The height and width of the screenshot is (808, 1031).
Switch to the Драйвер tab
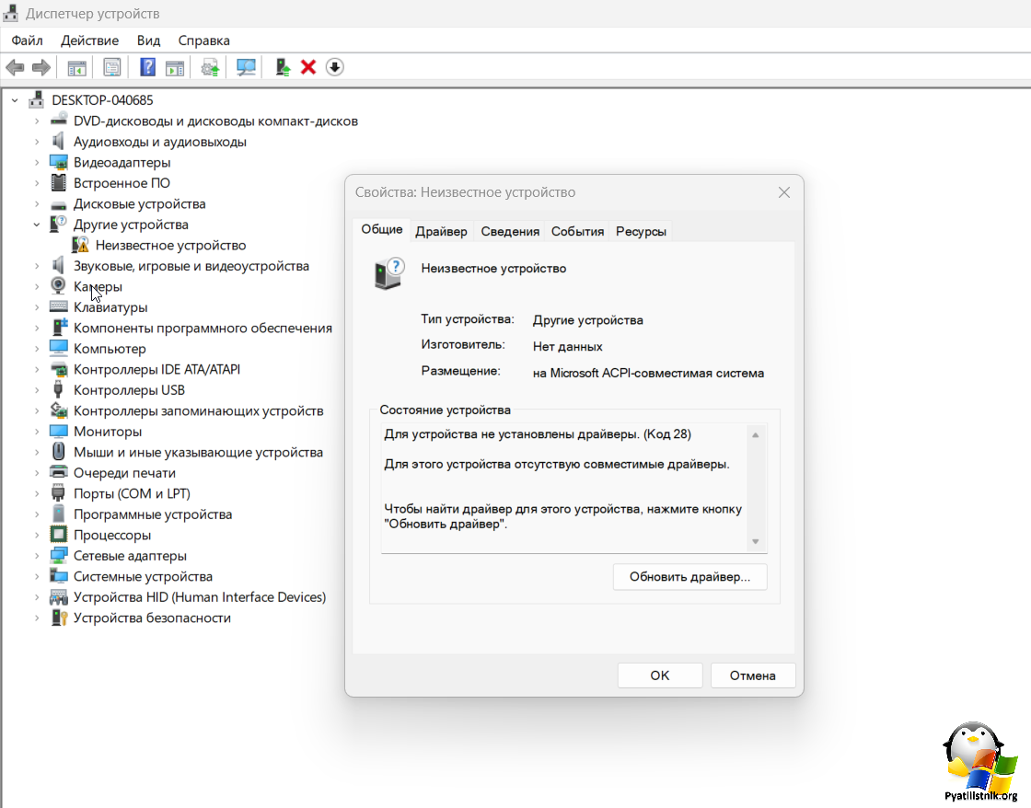441,231
